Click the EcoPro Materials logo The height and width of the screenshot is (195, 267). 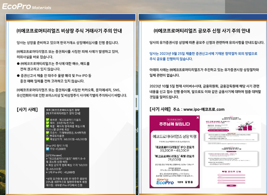27,6
